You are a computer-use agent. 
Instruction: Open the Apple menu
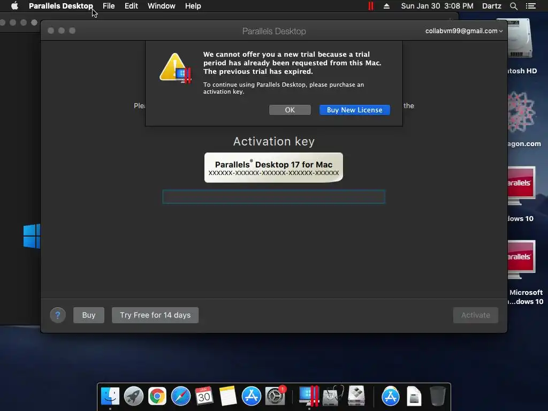[14, 6]
